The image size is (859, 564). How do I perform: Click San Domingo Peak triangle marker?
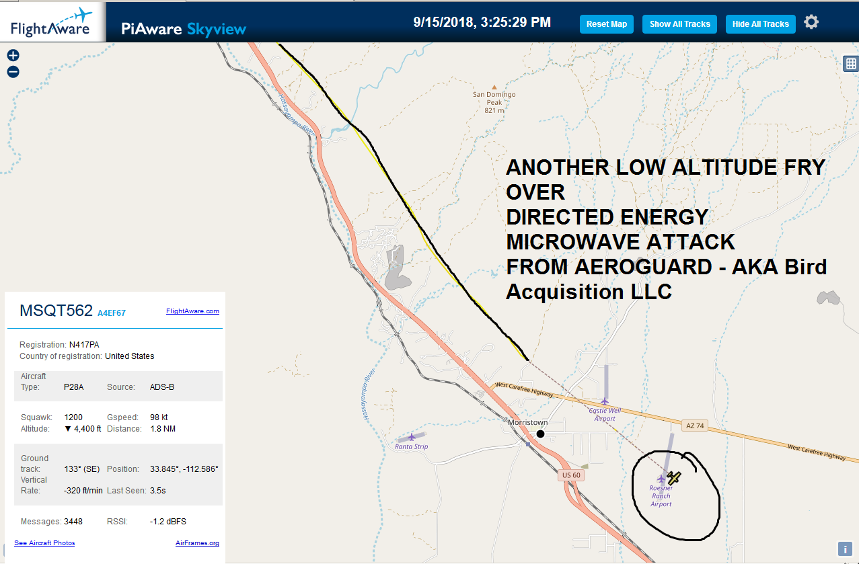pos(494,87)
